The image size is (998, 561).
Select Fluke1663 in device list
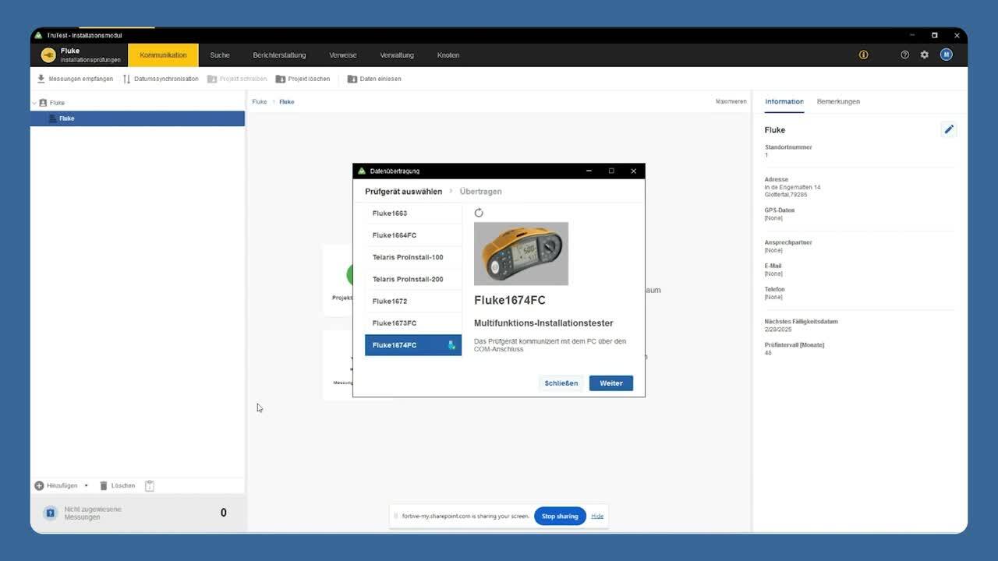pos(413,213)
